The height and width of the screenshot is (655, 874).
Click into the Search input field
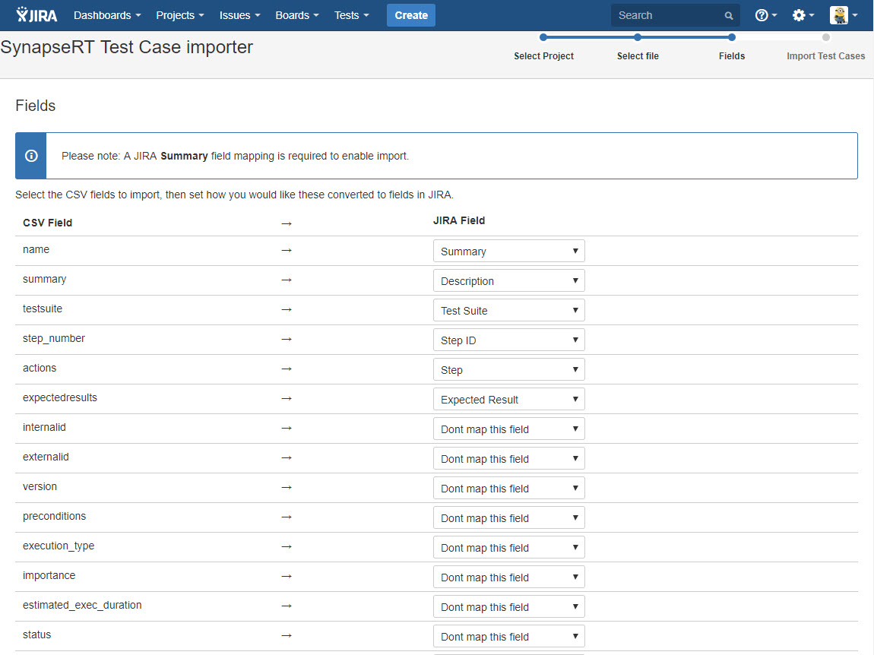tap(665, 15)
